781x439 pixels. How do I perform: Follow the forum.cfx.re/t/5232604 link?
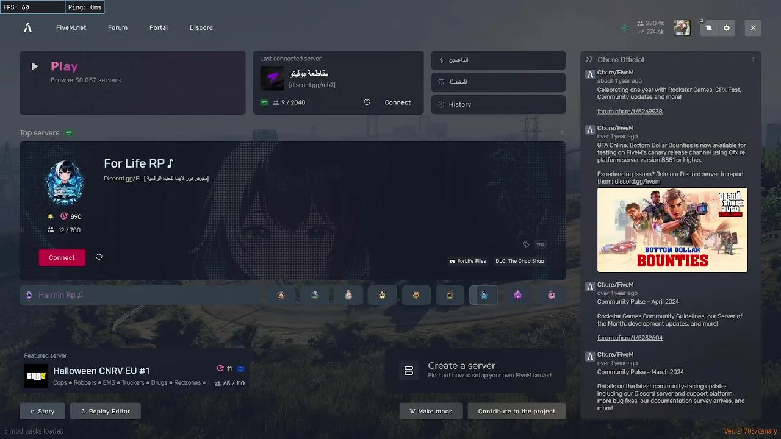(630, 338)
